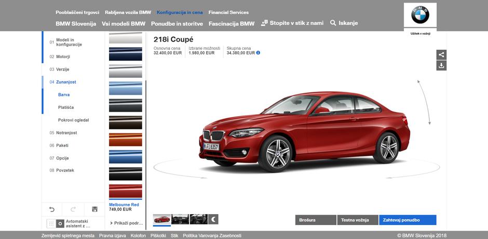Click the redo arrow icon
The height and width of the screenshot is (239, 488).
73,209
